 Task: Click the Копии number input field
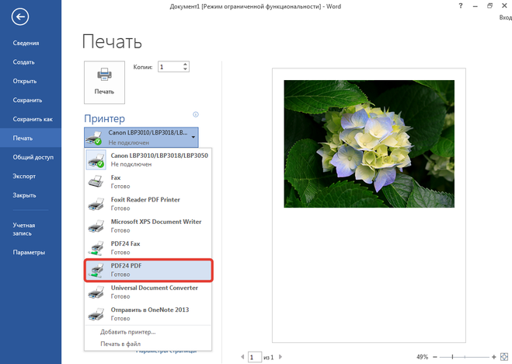170,67
